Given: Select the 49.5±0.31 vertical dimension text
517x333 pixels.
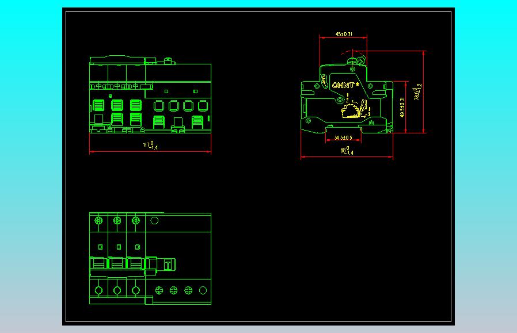Looking at the screenshot, I should [x=402, y=107].
